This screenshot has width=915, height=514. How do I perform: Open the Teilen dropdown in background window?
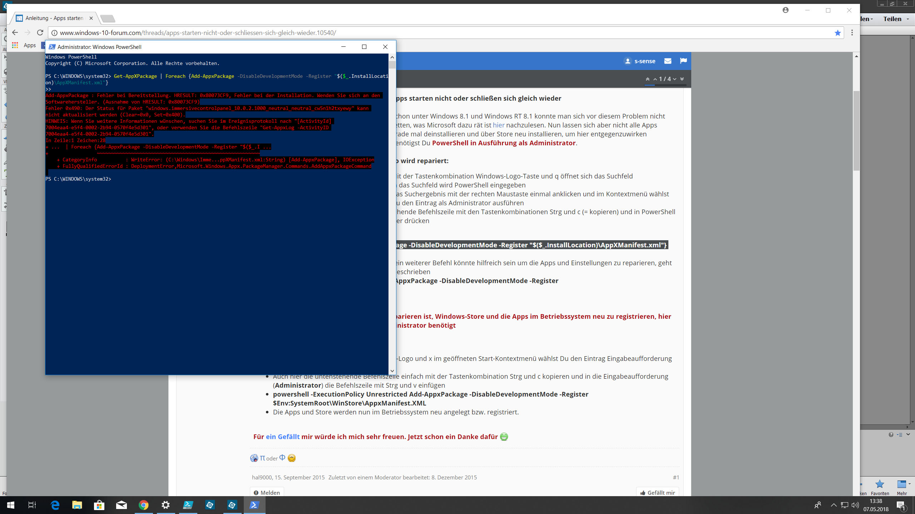pos(896,19)
